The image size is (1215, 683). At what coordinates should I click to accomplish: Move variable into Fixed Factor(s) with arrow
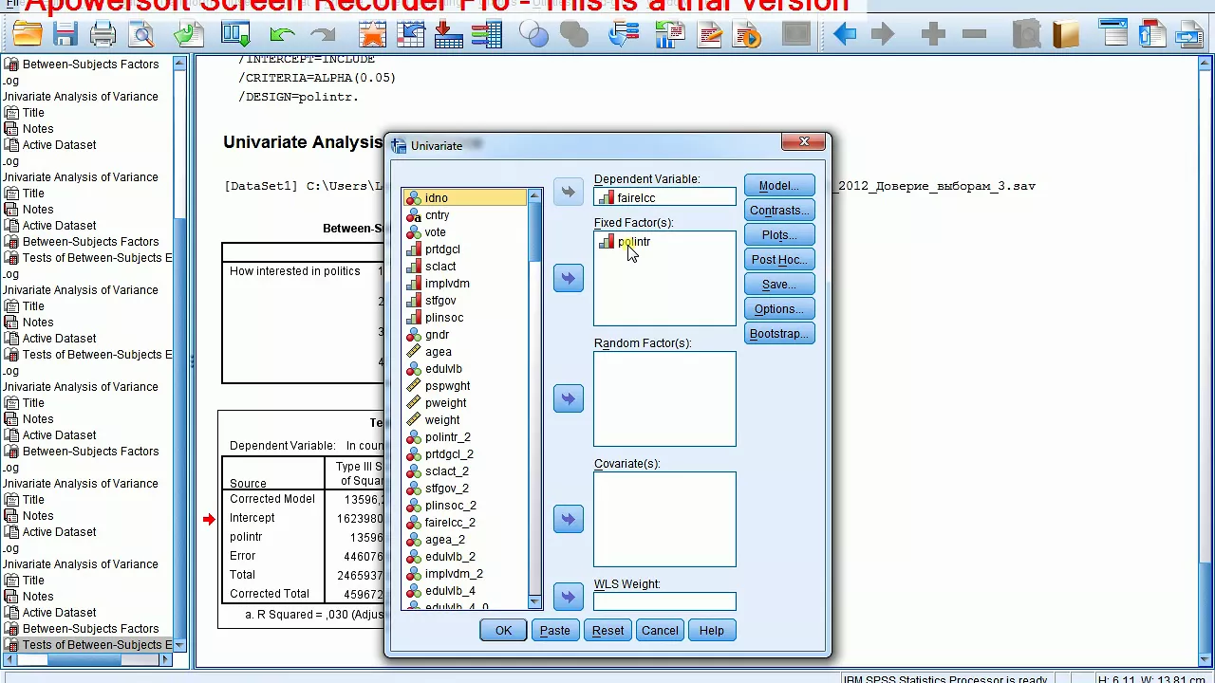569,278
